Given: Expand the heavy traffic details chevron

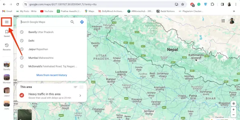Looking at the screenshot, I should tap(80, 96).
